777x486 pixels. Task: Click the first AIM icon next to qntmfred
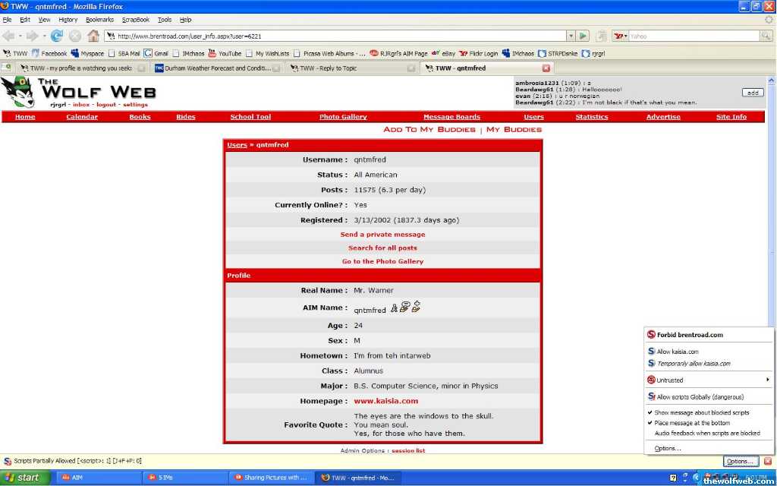click(x=395, y=308)
